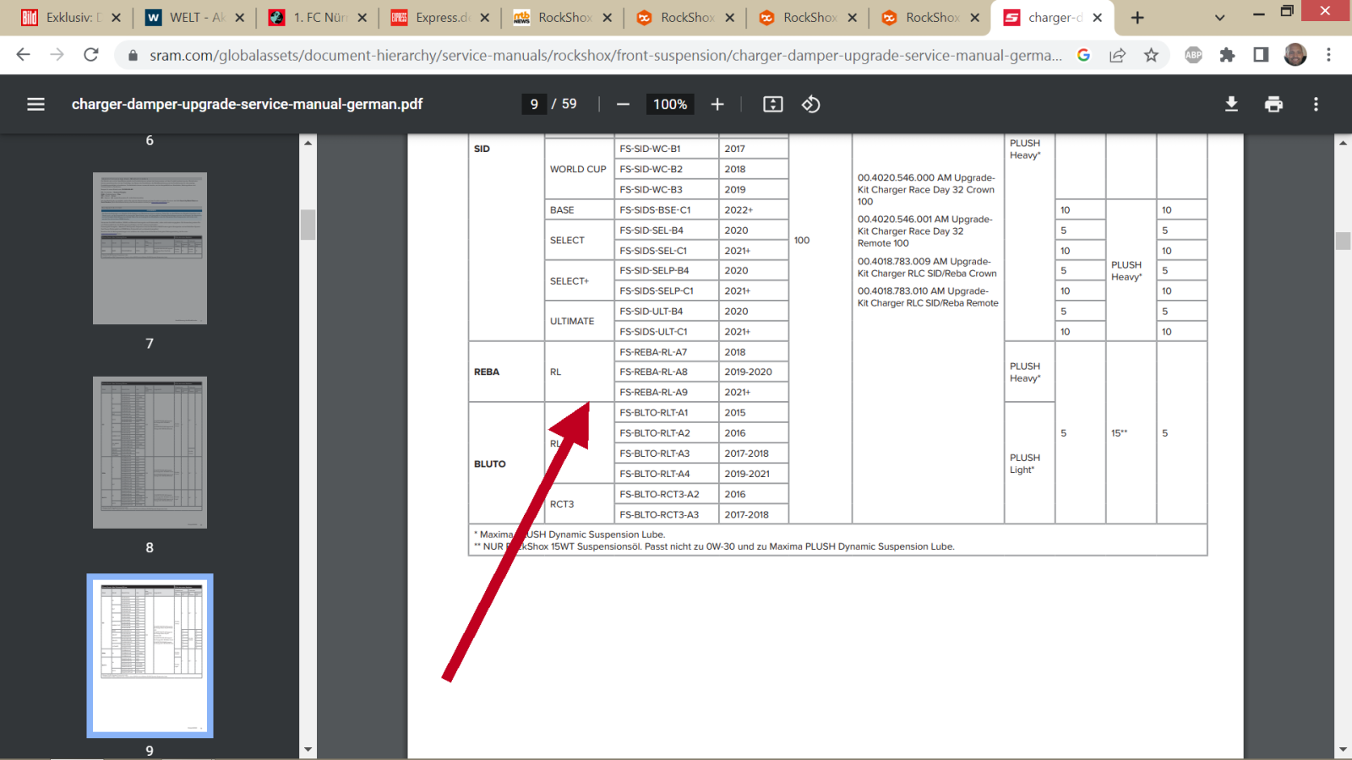
Task: Click the RCT3 model cell
Action: tap(579, 504)
